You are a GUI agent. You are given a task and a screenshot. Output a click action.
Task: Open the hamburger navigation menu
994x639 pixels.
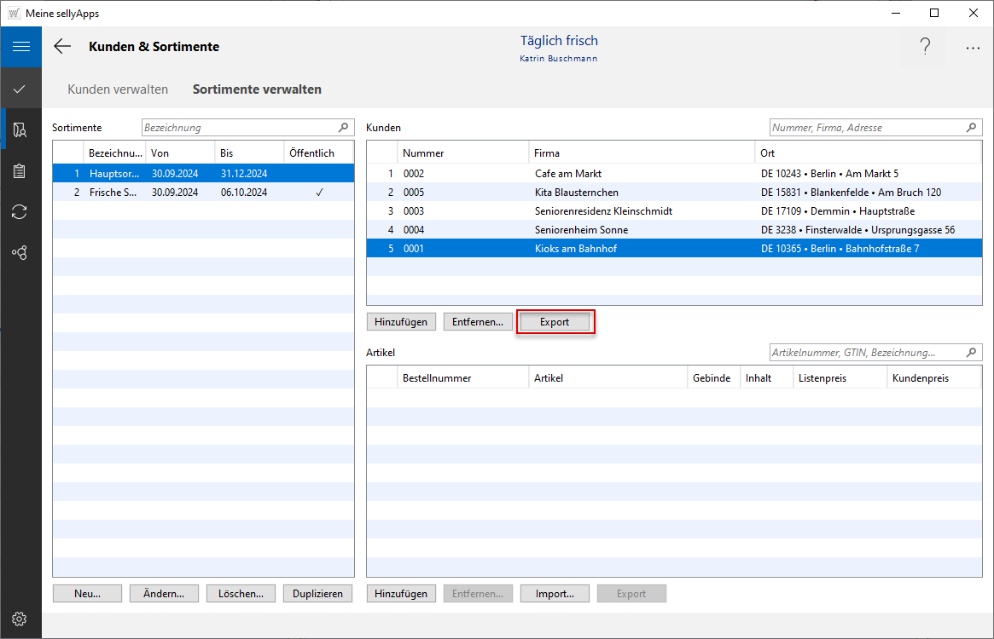coord(20,47)
